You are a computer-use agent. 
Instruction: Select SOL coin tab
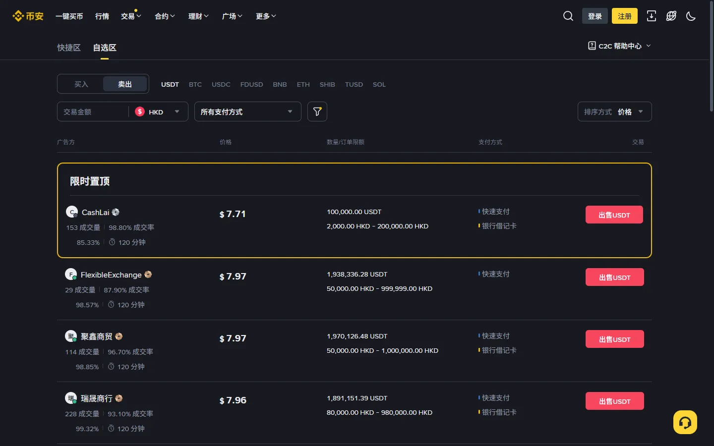click(379, 84)
